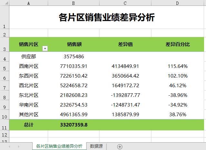Select the 各片区销售业绩差异分析 sheet tab
206x150 pixels.
click(59, 146)
